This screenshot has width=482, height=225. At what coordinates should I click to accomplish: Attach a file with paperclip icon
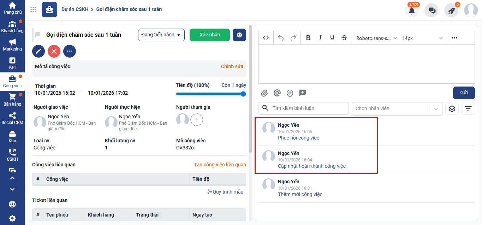click(x=264, y=93)
